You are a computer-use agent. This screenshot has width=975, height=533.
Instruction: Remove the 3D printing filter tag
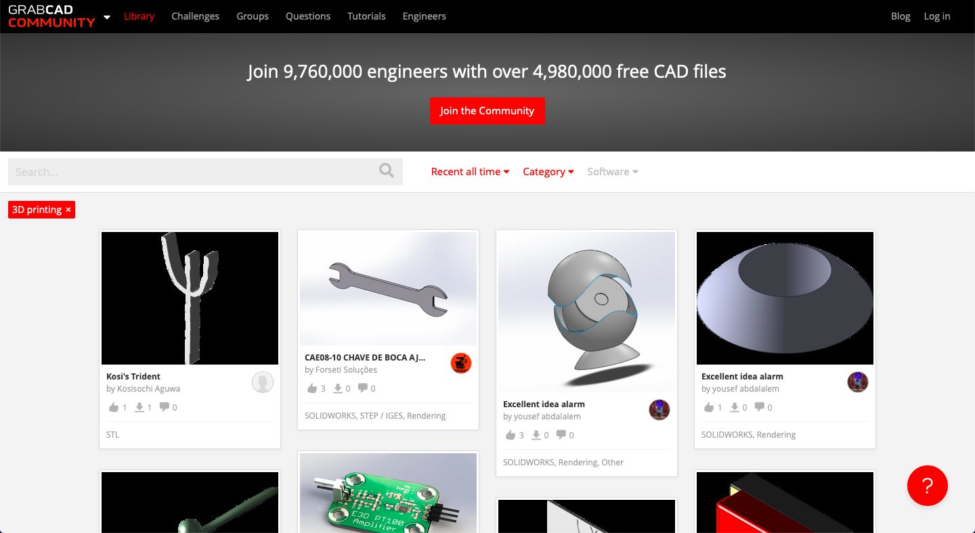[68, 210]
